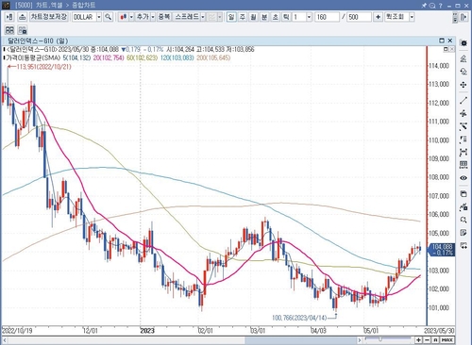This screenshot has height=345, width=472.
Task: Expand the chart type dropdown arrow
Action: (x=131, y=17)
